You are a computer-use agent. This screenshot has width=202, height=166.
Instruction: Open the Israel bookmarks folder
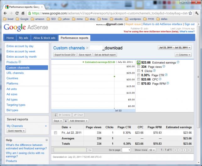click(8, 19)
